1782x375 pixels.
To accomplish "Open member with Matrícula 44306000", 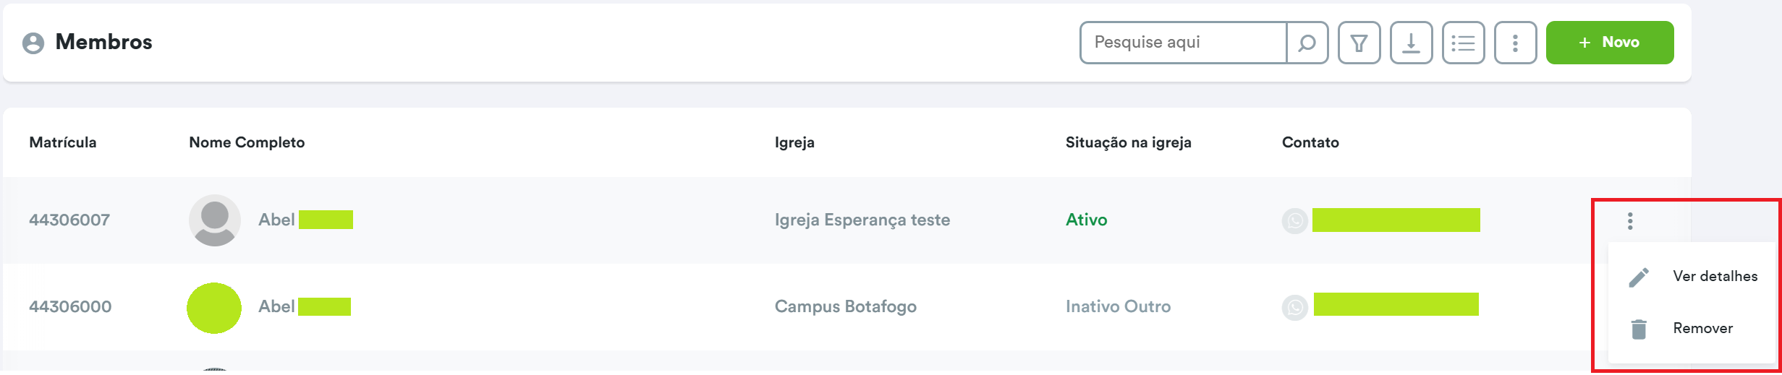I will click(70, 306).
